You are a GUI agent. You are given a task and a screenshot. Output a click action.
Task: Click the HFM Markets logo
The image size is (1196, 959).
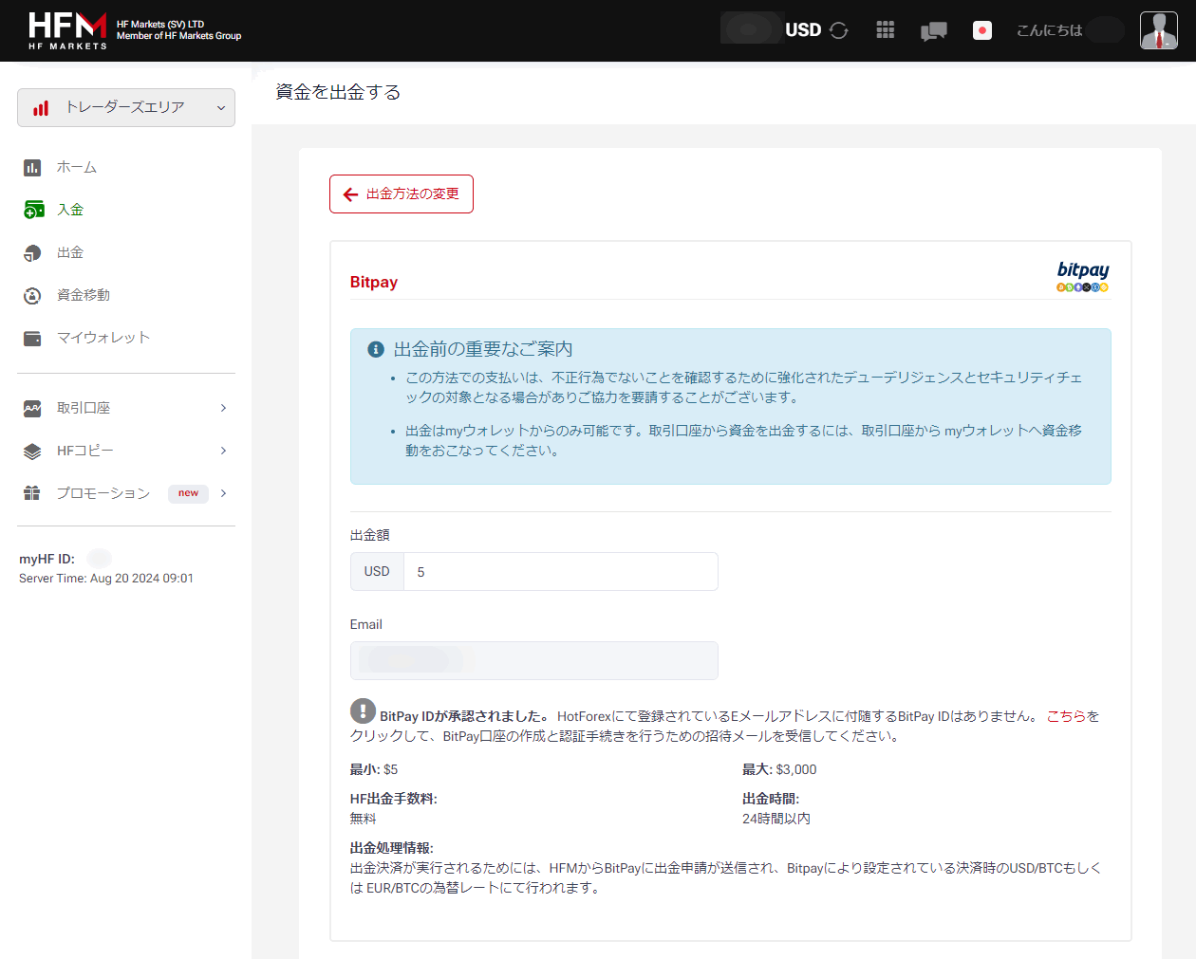[67, 30]
